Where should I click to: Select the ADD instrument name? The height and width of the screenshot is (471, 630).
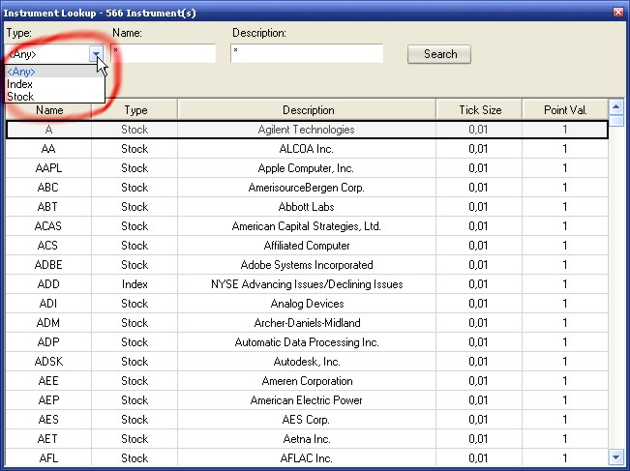coord(48,284)
